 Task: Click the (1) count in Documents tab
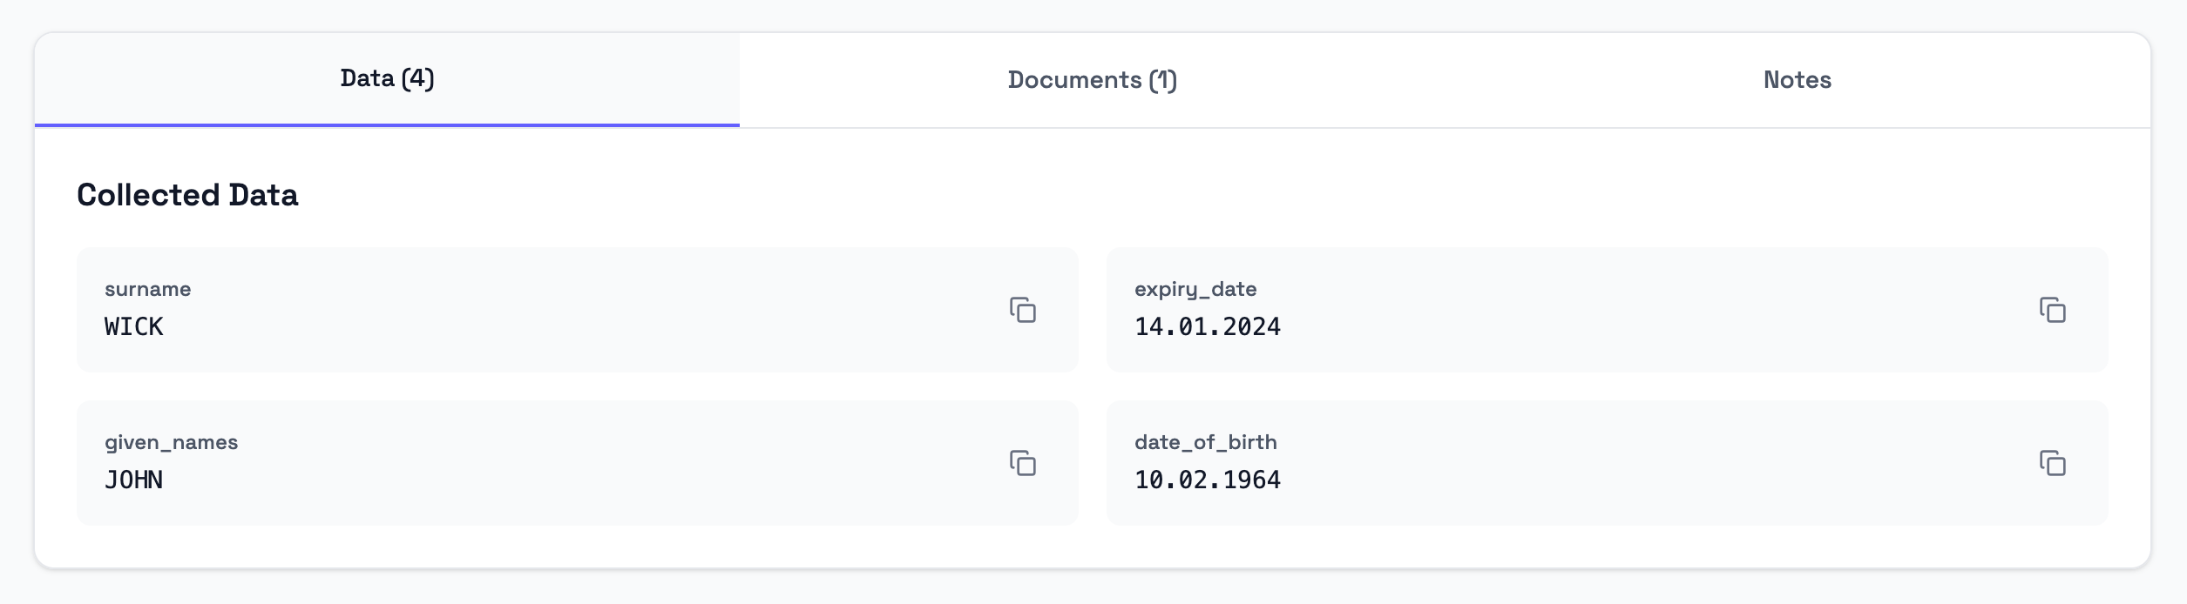(1163, 80)
